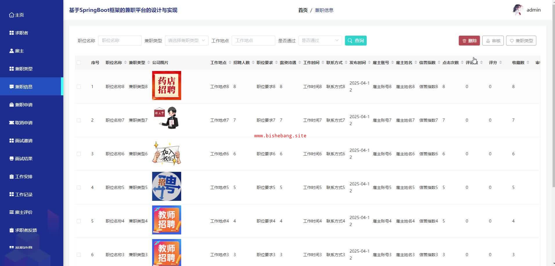Open 面试邀请 in the sidebar menu
The width and height of the screenshot is (555, 266).
(x=24, y=141)
